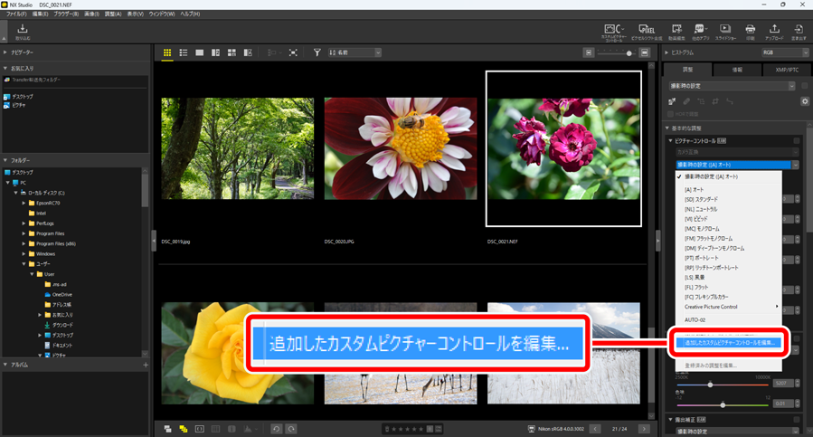Image resolution: width=813 pixels, height=437 pixels.
Task: Click the import (取り込む) icon
Action: pos(23,31)
